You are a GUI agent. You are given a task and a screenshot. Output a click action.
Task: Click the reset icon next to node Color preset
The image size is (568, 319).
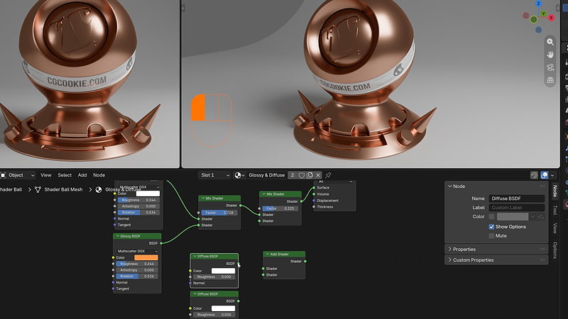541,217
